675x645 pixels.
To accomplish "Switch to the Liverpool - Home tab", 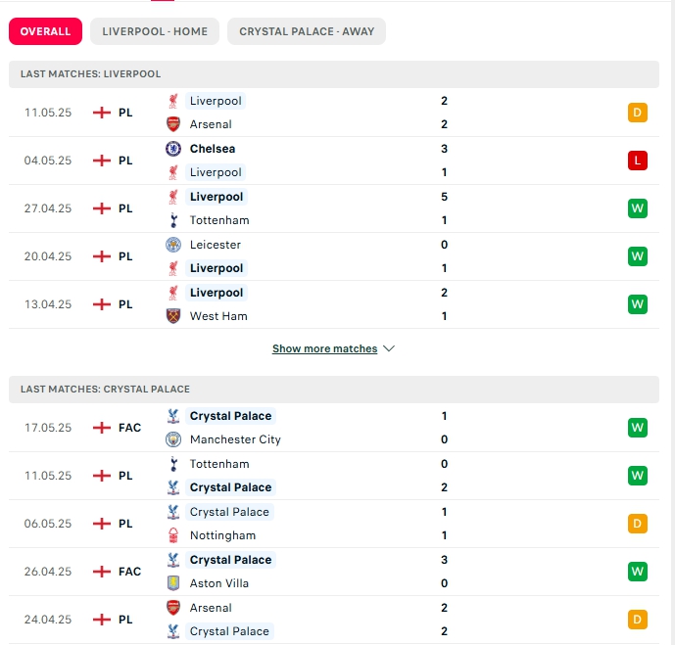I will tap(155, 31).
